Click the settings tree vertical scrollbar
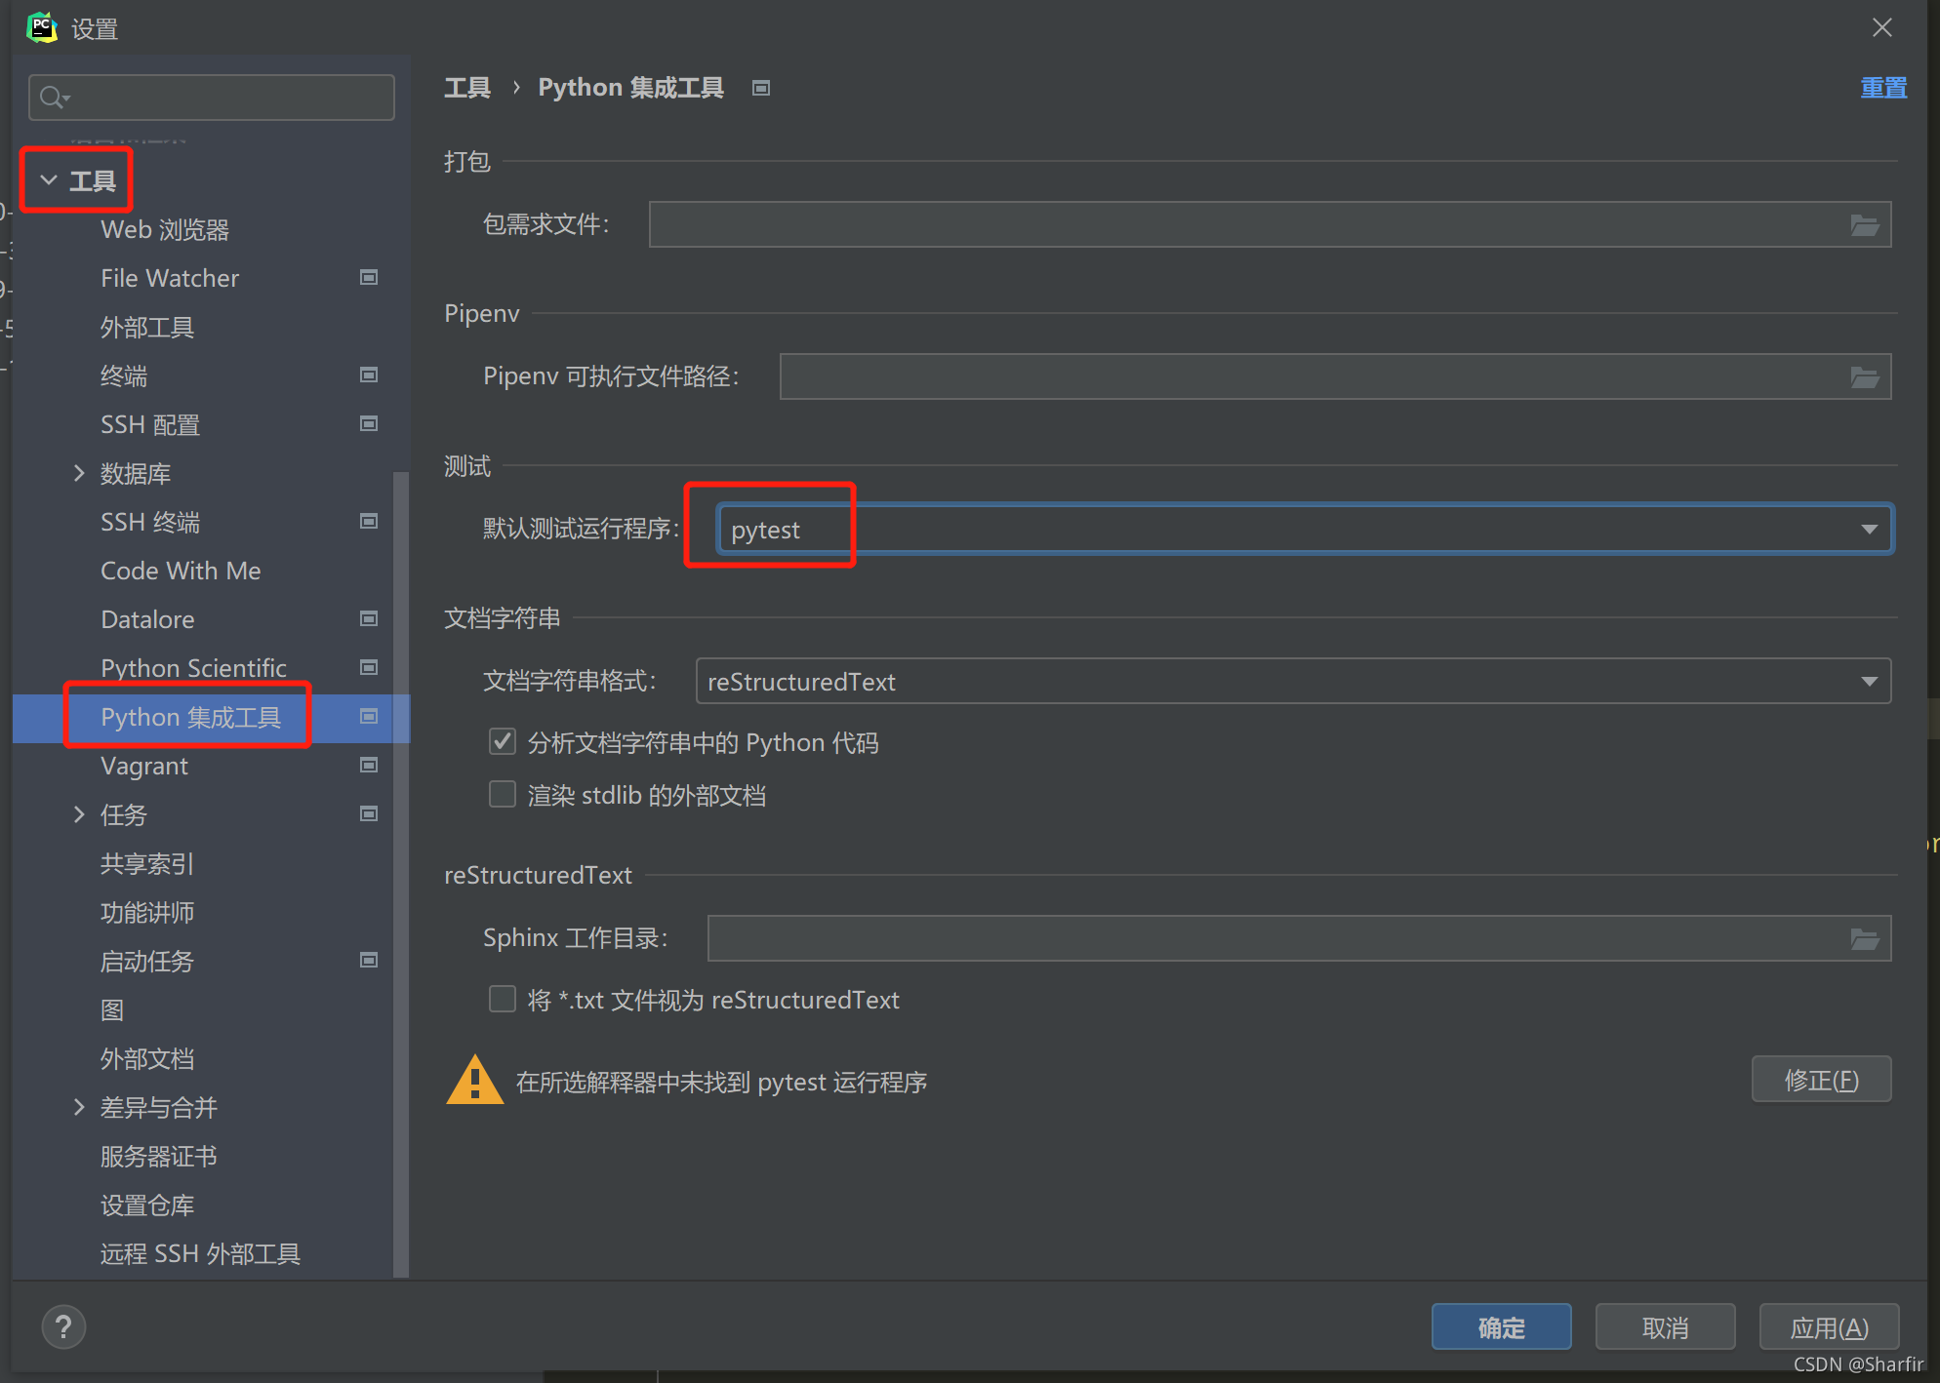 coord(400,873)
